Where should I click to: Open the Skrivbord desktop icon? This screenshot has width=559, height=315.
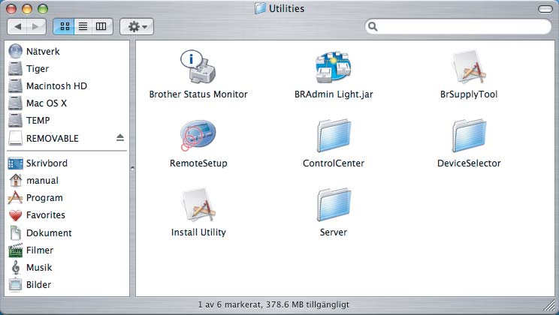[15, 163]
